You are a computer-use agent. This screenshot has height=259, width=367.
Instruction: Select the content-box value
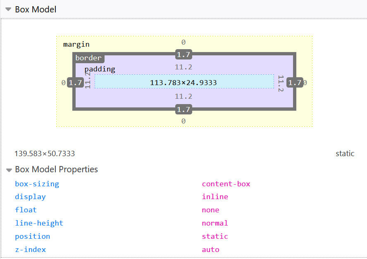pyautogui.click(x=226, y=183)
